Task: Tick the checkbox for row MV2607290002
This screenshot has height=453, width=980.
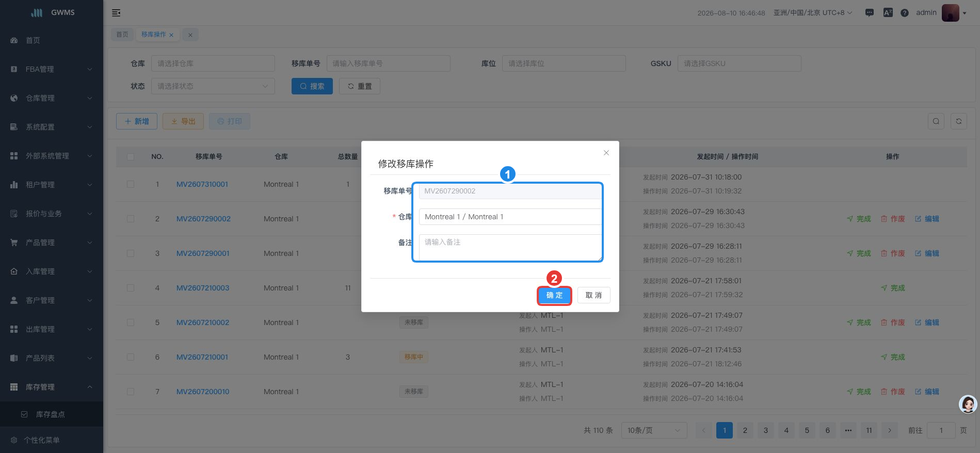Action: pyautogui.click(x=131, y=219)
